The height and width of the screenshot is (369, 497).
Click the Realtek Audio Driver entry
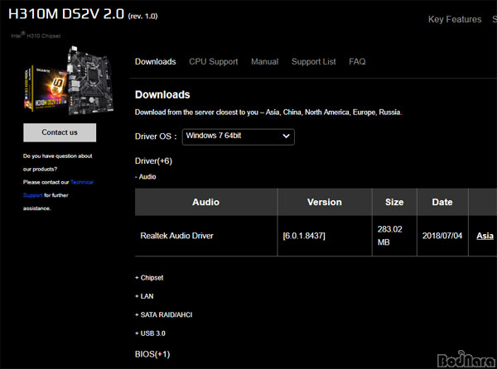(x=176, y=236)
